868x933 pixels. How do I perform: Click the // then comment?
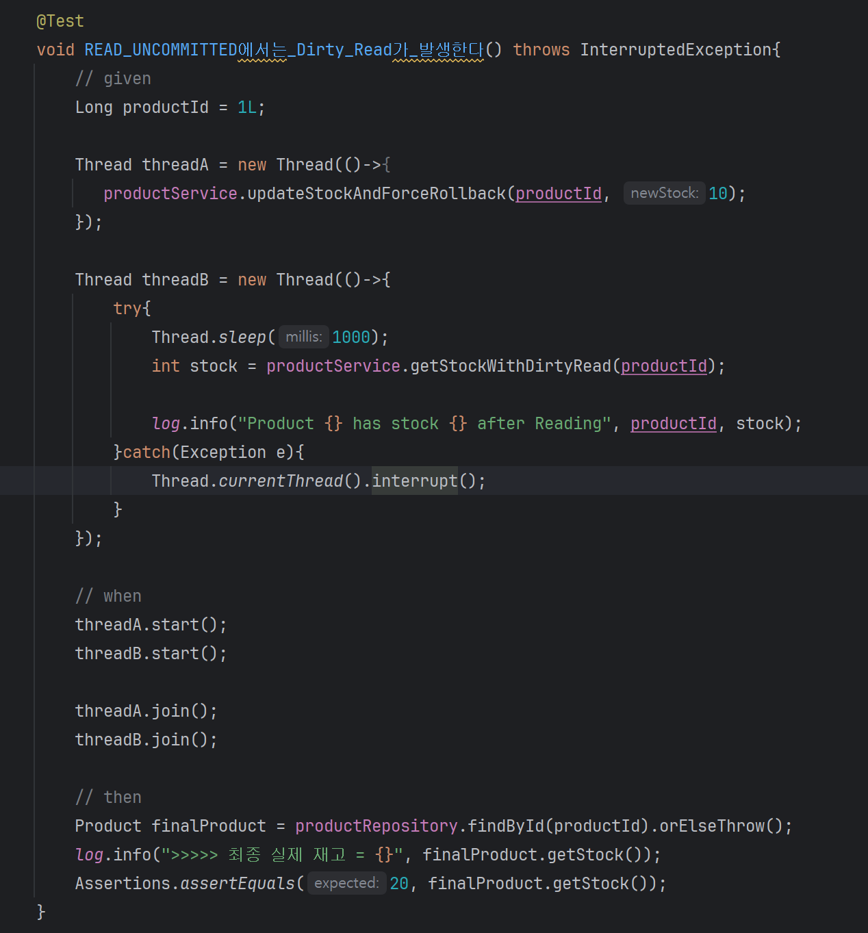coord(108,797)
